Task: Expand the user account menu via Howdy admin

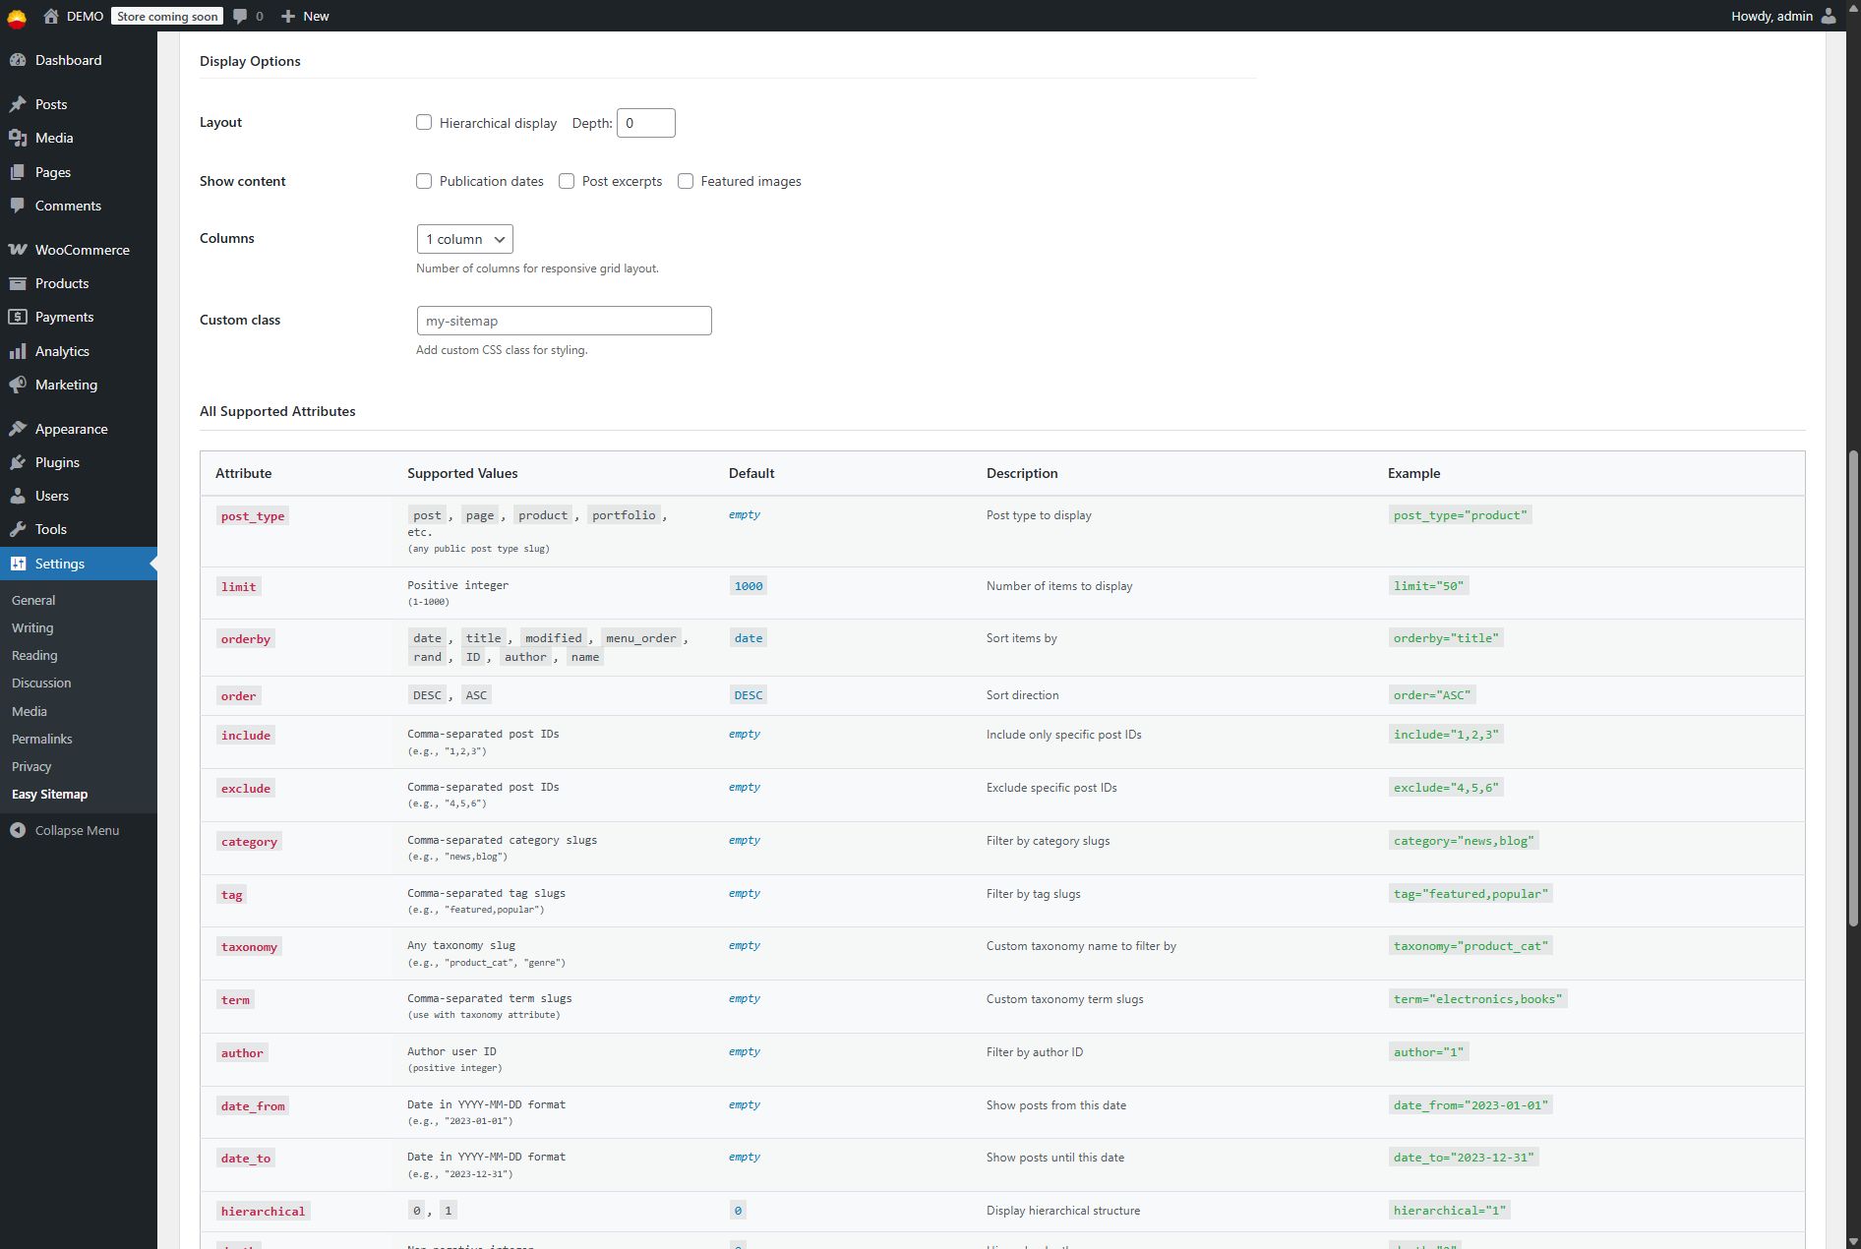Action: click(x=1771, y=16)
